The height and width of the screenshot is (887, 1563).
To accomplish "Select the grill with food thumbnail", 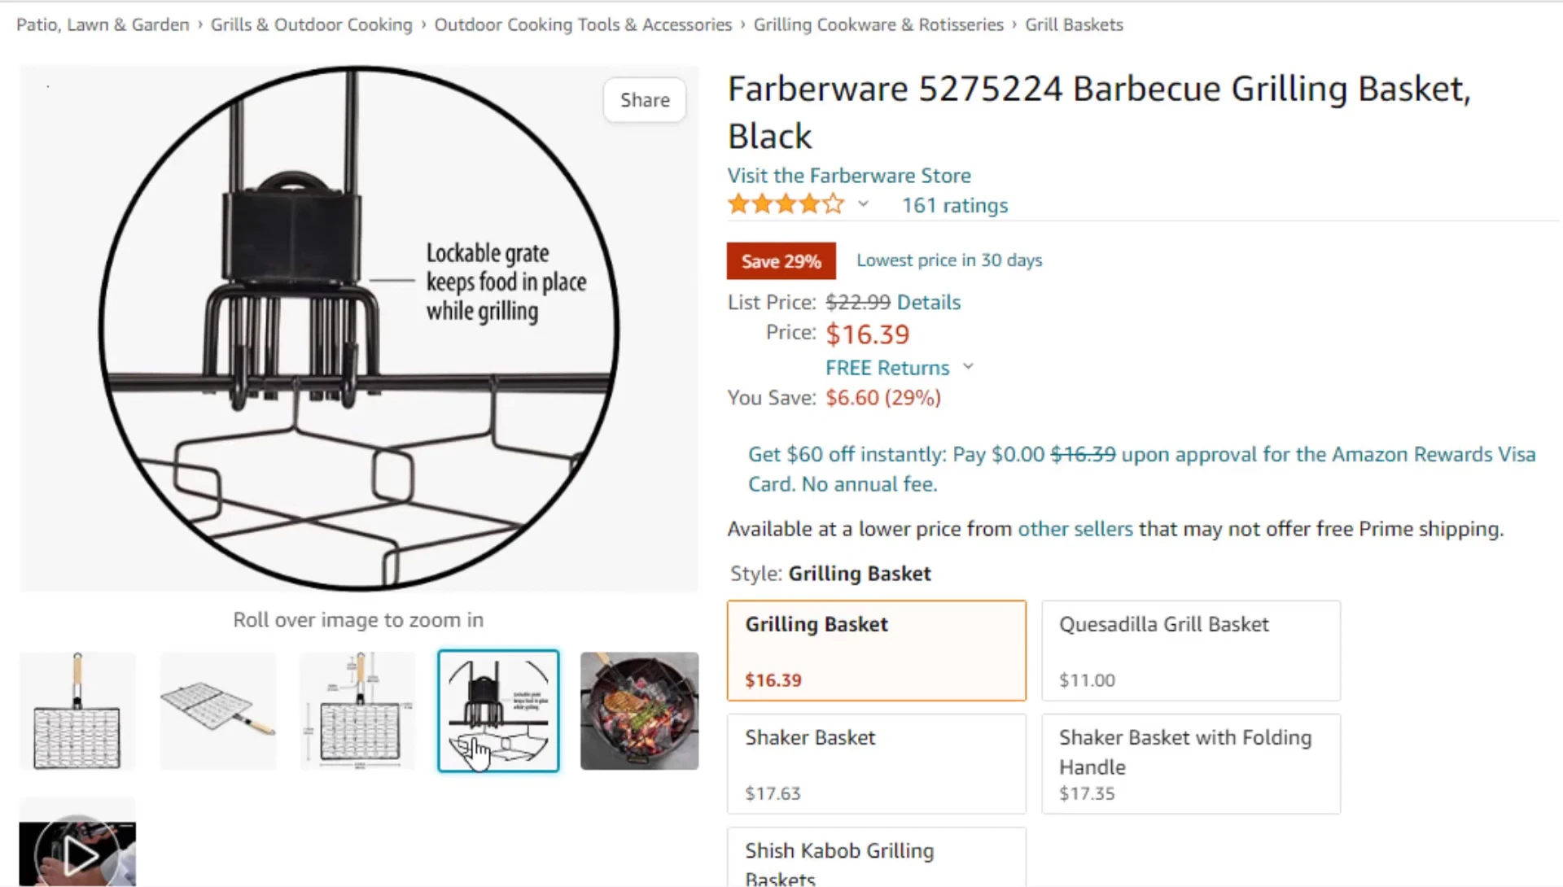I will [x=639, y=711].
